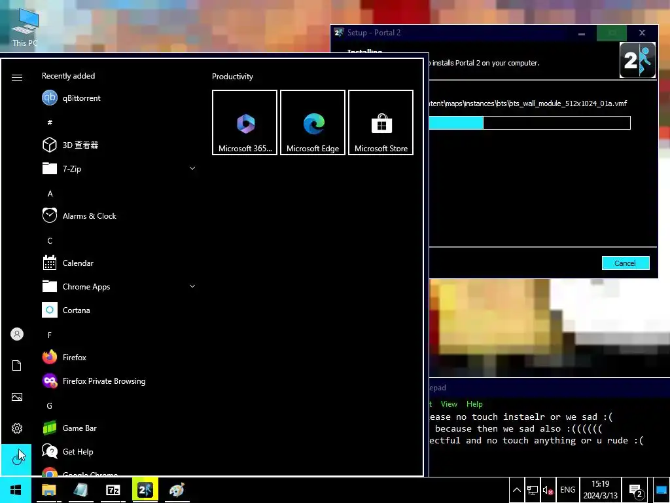670x503 pixels.
Task: Click Notepad text line about instaelr
Action: pos(521,417)
